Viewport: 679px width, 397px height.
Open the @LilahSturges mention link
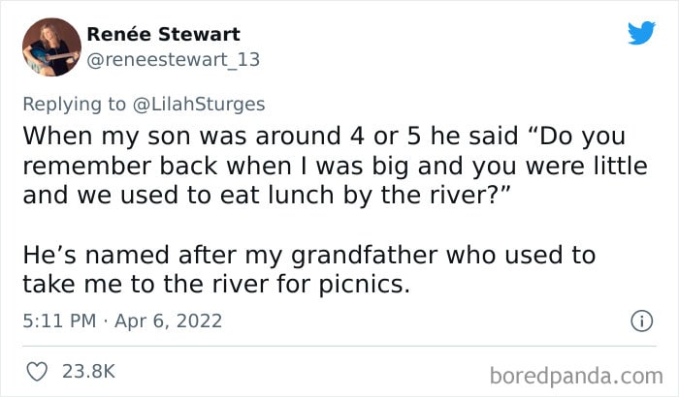pos(199,105)
